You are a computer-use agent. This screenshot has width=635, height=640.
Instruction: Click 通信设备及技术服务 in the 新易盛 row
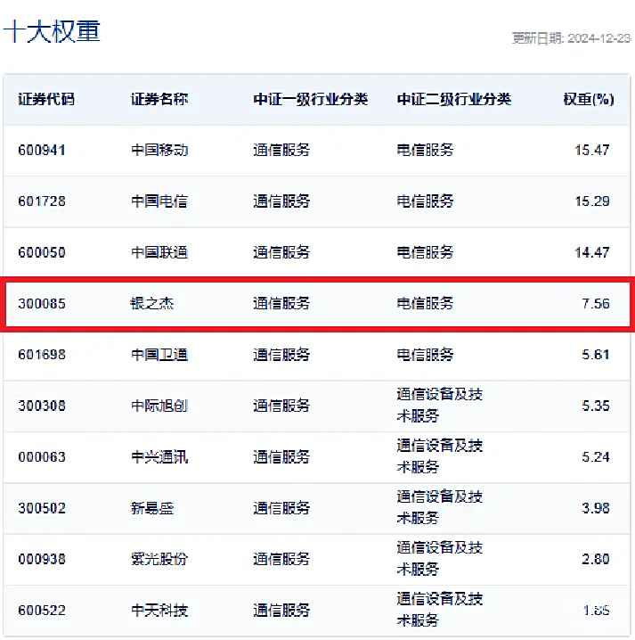click(x=440, y=508)
